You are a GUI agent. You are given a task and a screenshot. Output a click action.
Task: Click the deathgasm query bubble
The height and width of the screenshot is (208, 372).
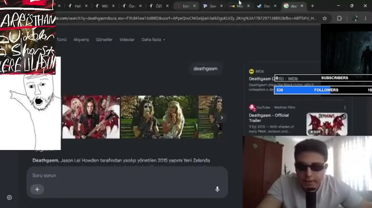coord(205,69)
